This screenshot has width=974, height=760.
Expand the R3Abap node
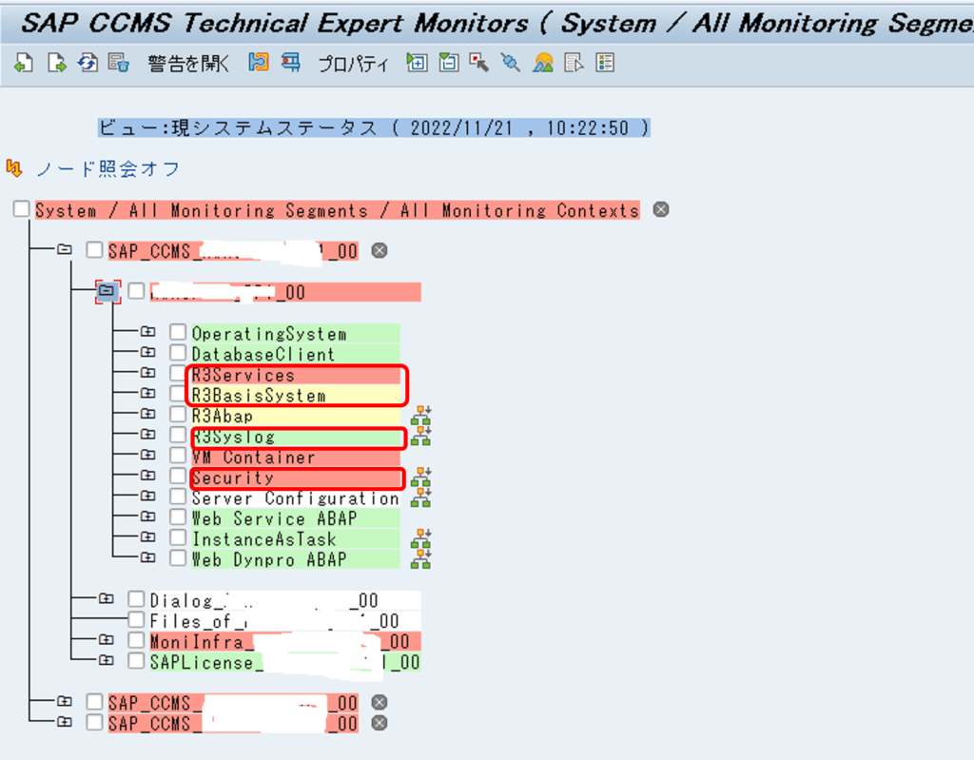pos(147,414)
